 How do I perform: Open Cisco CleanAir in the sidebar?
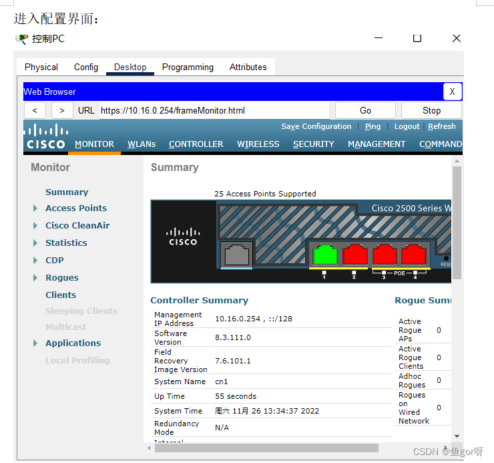pyautogui.click(x=77, y=226)
